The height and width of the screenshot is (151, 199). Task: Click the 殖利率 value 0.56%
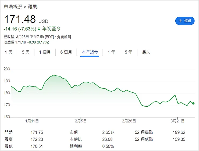click(108, 146)
